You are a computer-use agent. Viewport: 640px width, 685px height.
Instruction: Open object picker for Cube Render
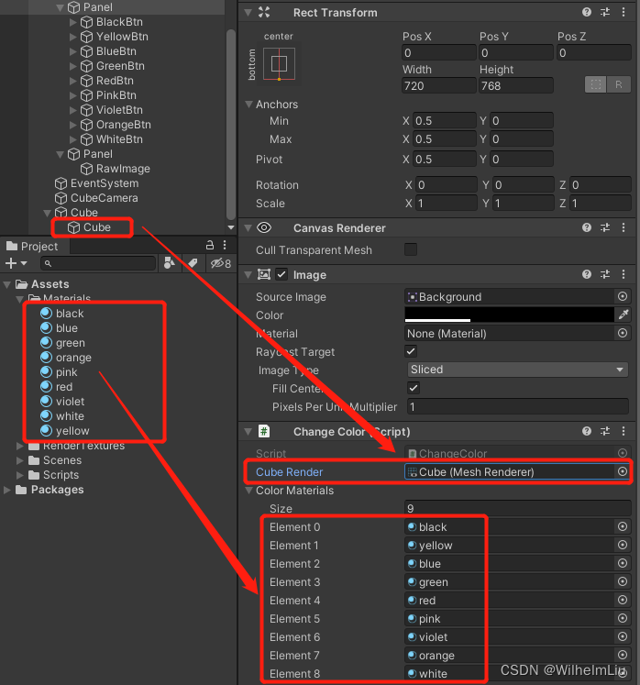tap(623, 471)
